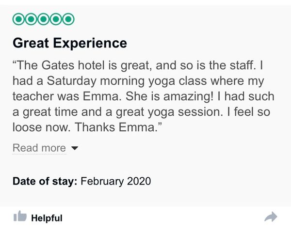Expand the review using the Read more arrow
Screen dimensions: 291x234
tap(74, 148)
